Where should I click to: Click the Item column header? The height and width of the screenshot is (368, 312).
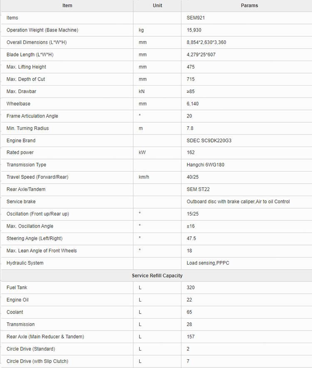(x=67, y=5)
